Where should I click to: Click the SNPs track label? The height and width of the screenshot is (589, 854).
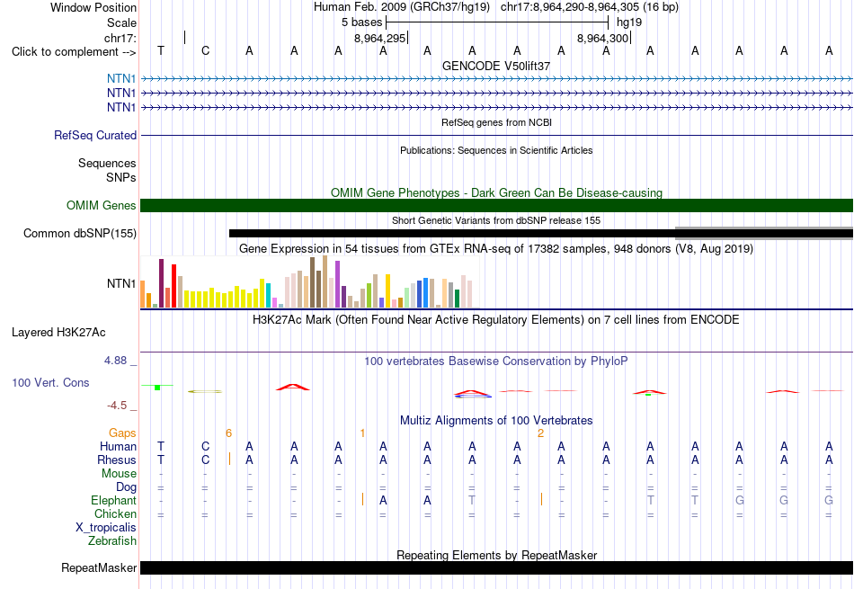pos(121,177)
